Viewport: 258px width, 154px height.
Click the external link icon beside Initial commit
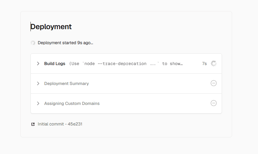(x=33, y=124)
